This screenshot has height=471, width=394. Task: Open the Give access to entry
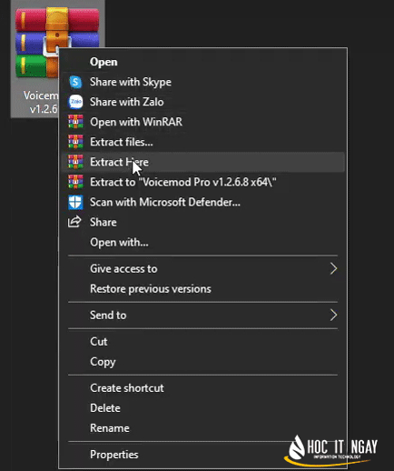click(x=202, y=268)
